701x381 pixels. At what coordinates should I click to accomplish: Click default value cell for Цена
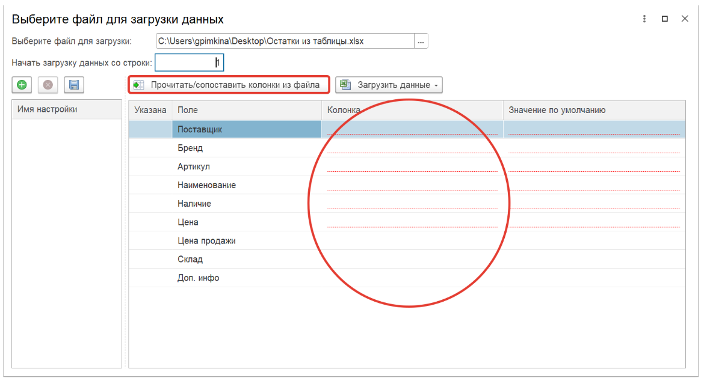(593, 222)
